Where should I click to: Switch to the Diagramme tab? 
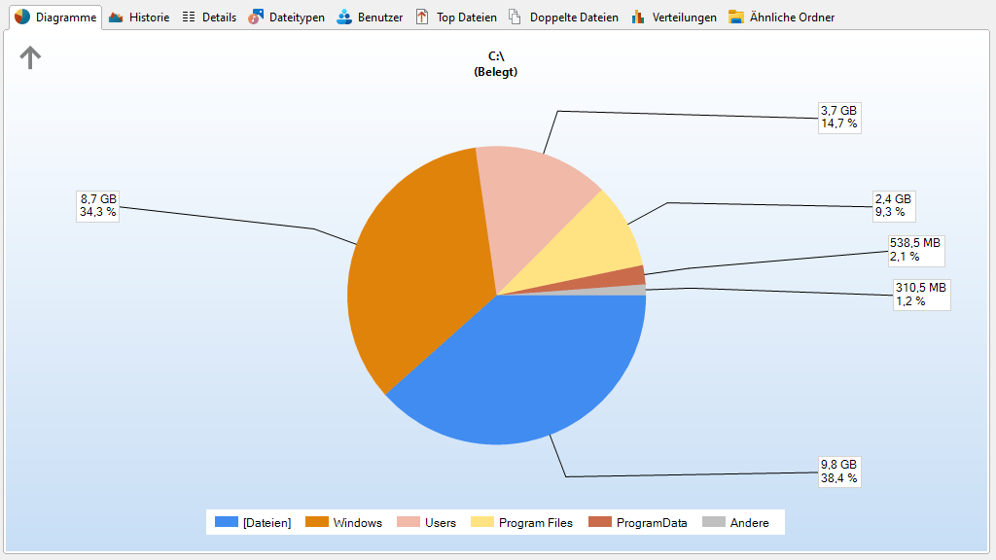55,17
